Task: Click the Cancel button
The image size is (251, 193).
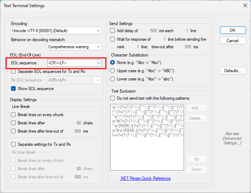Action: (232, 41)
